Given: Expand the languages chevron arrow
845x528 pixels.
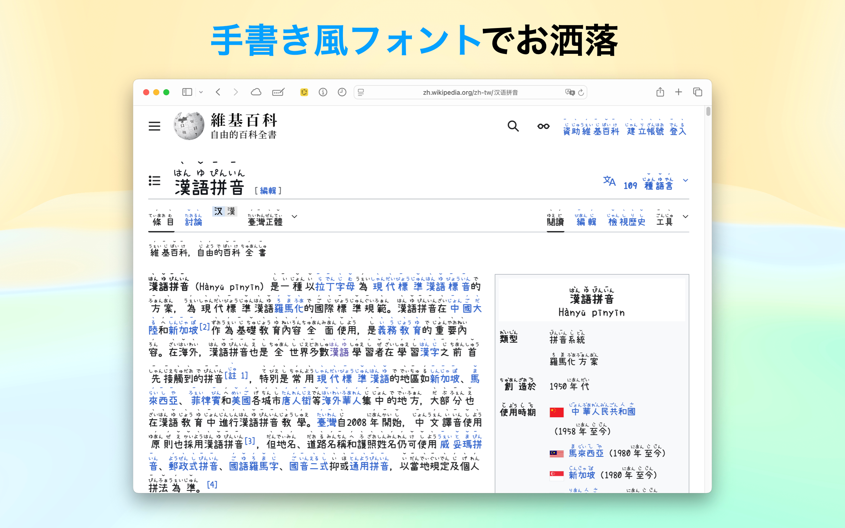Looking at the screenshot, I should (x=686, y=181).
